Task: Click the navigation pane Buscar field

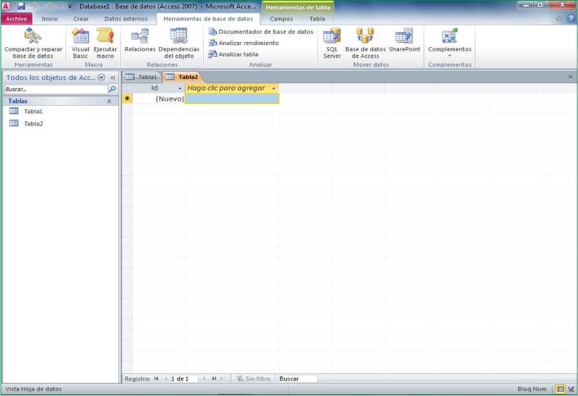Action: click(x=56, y=89)
